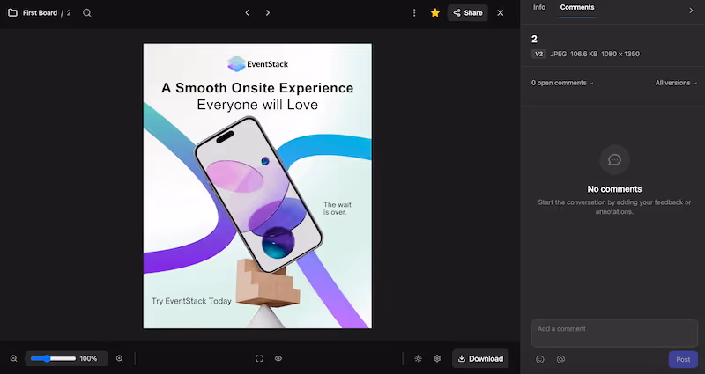This screenshot has height=374, width=705.
Task: Go to the previous asset arrow
Action: point(248,13)
